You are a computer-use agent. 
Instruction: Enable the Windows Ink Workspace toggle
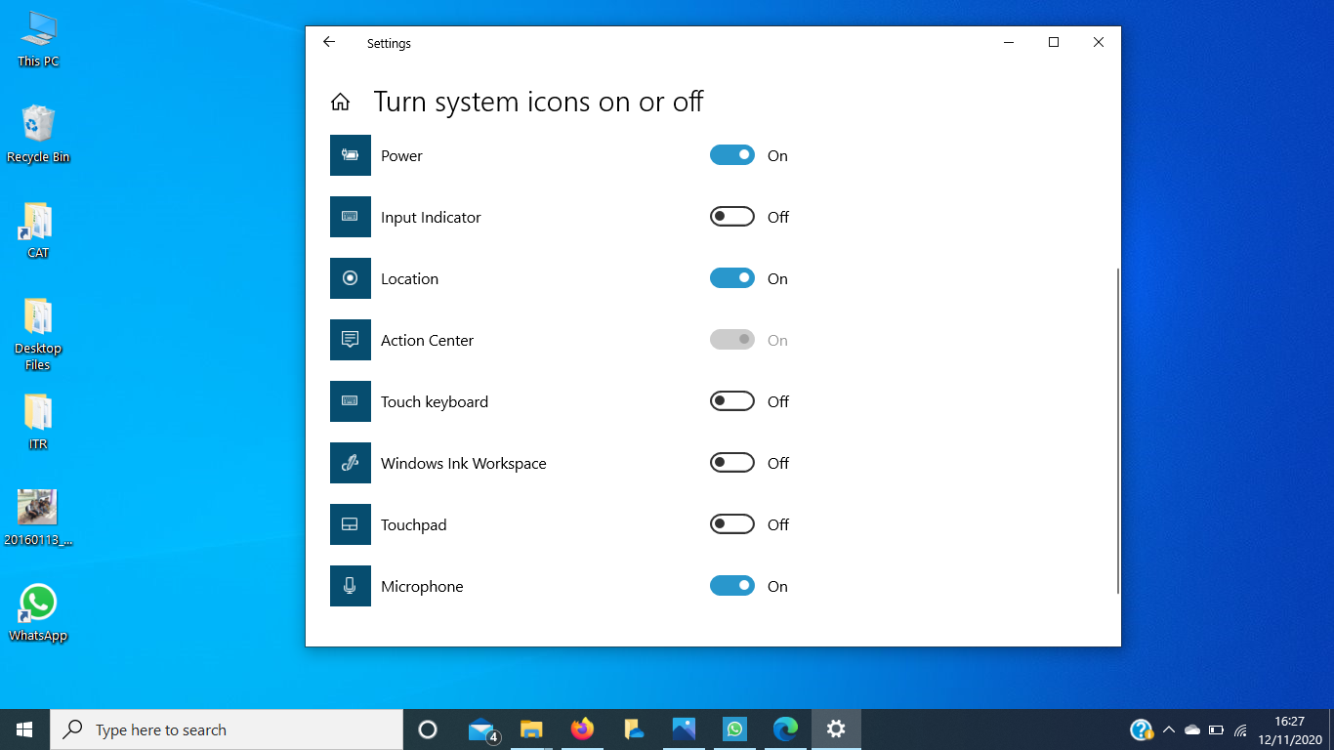(732, 463)
